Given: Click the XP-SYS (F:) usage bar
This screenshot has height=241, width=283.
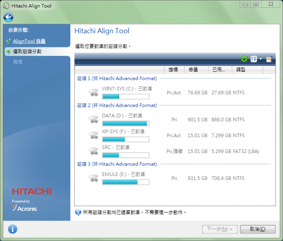Looking at the screenshot, I should point(126,139).
